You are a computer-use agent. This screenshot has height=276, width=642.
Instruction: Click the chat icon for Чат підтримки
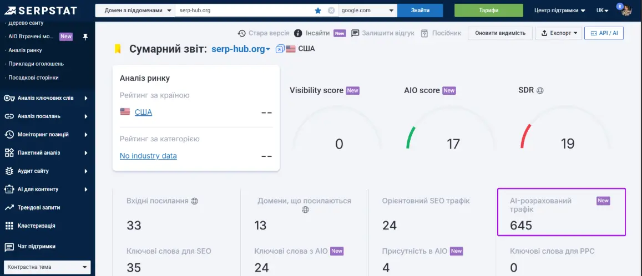pyautogui.click(x=9, y=247)
